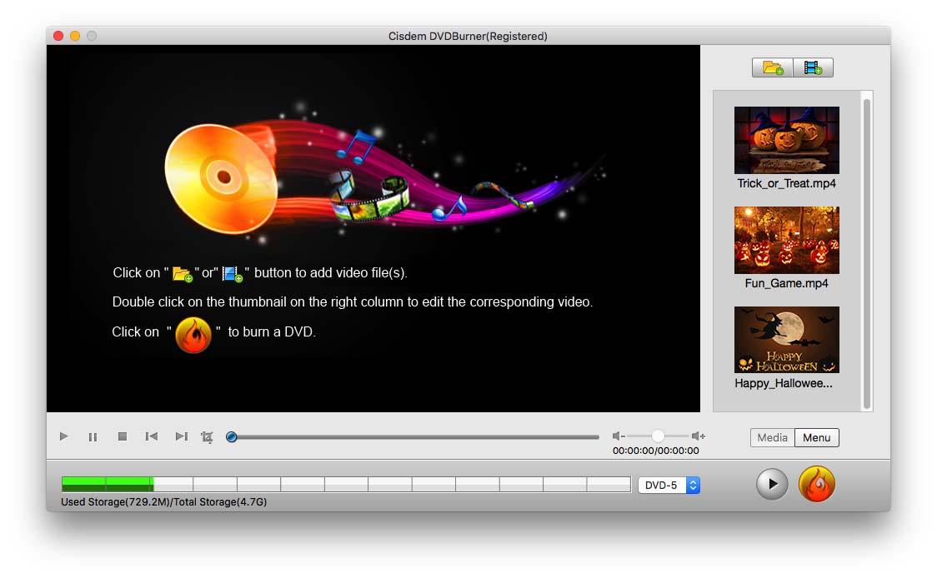Click the Used Storage(729.2M) status text
The width and height of the screenshot is (937, 578).
[163, 502]
